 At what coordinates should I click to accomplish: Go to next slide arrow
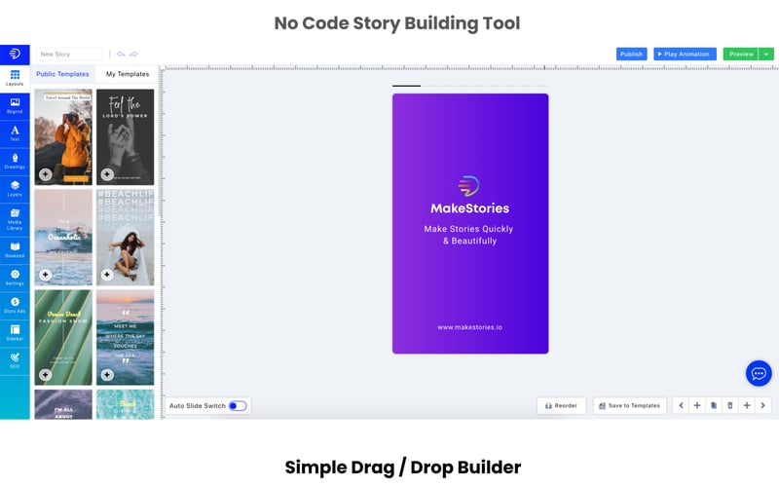coord(763,405)
